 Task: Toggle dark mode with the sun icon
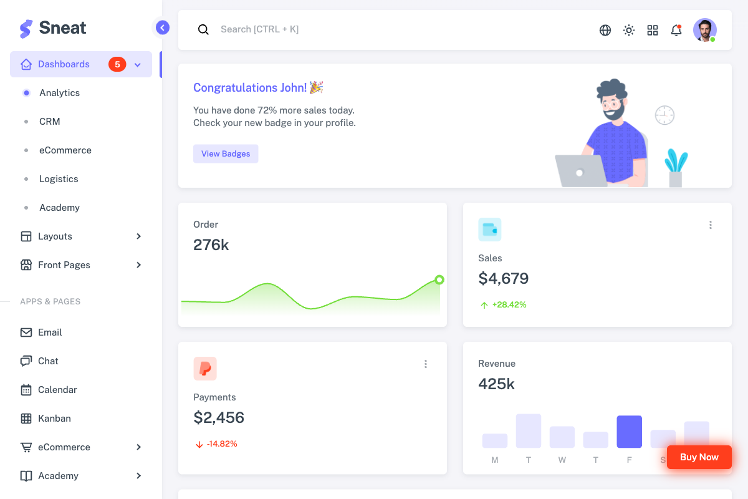click(x=628, y=29)
